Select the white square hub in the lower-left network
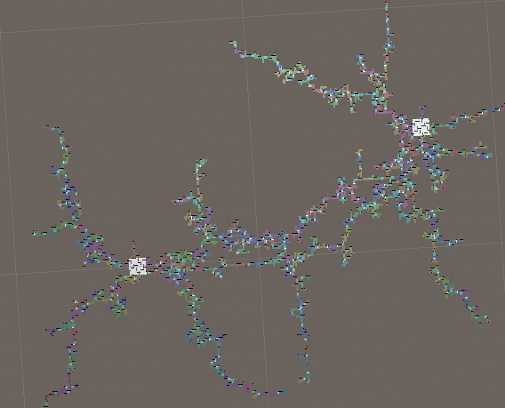505x408 pixels. 138,266
